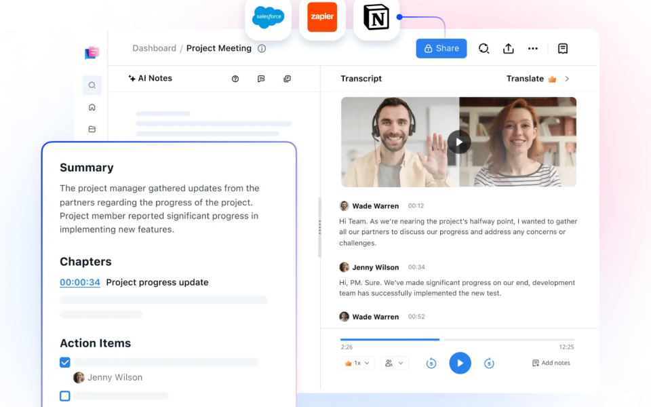Click the Share button

click(x=441, y=49)
